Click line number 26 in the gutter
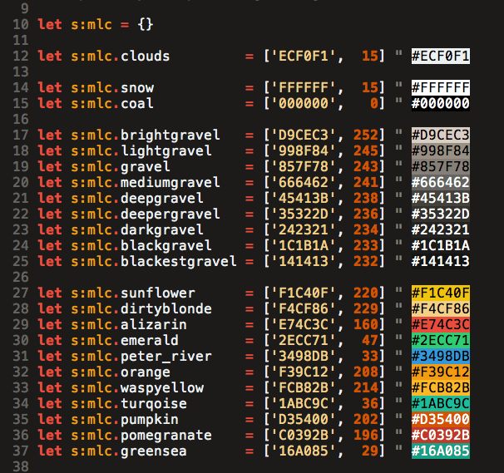The height and width of the screenshot is (473, 504). 21,277
